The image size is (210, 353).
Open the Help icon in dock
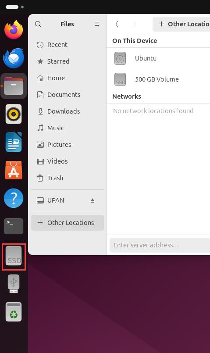coord(14,198)
